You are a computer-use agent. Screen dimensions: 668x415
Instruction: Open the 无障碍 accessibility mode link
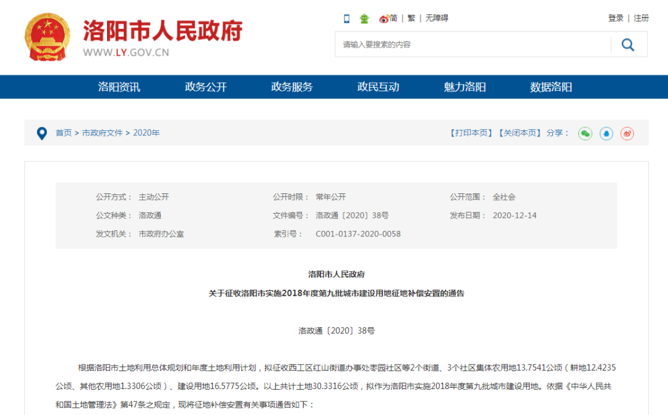(436, 19)
